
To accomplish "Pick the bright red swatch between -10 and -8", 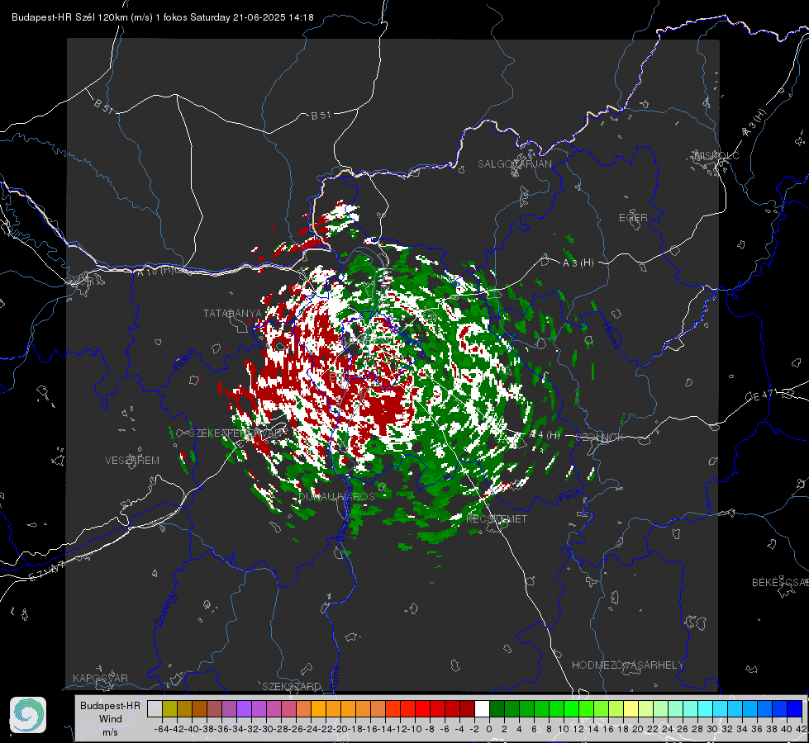I will [x=422, y=709].
